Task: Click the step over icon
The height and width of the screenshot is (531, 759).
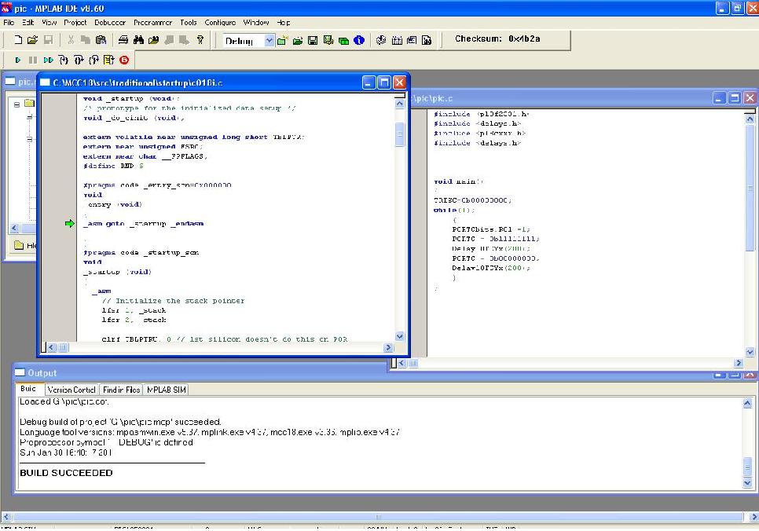Action: pos(79,60)
